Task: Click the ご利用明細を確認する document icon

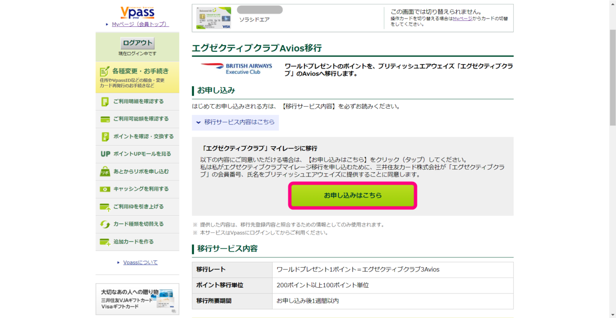Action: [x=105, y=102]
